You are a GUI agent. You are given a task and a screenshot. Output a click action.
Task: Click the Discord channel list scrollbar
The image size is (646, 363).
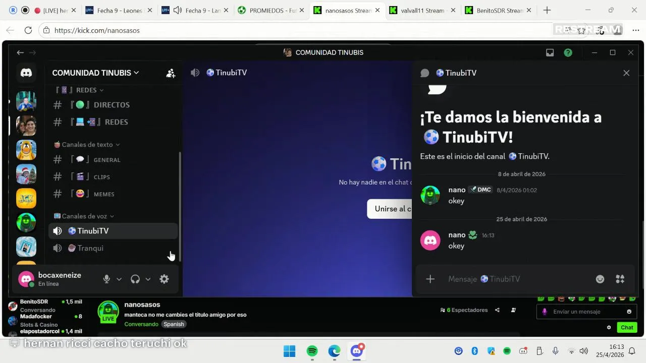tap(180, 207)
